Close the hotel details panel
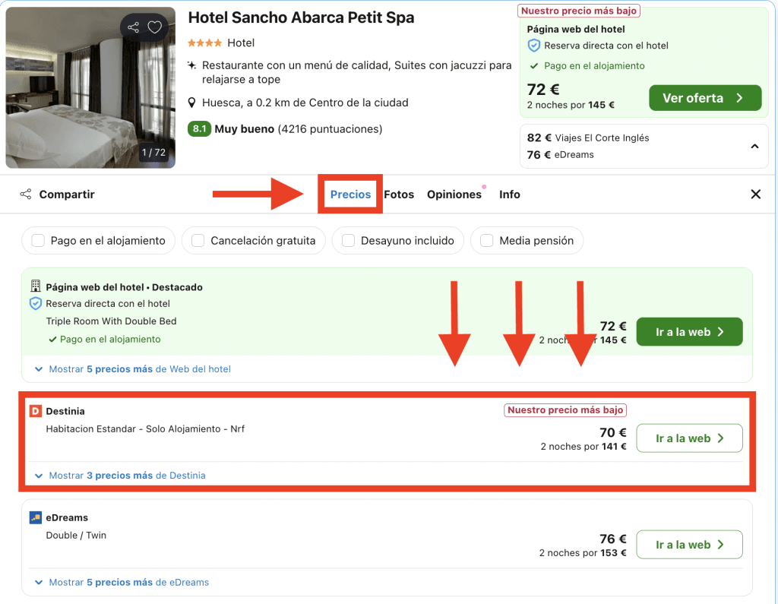The image size is (778, 604). 755,194
